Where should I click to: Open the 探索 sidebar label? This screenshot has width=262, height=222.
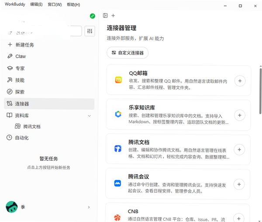pos(20,92)
